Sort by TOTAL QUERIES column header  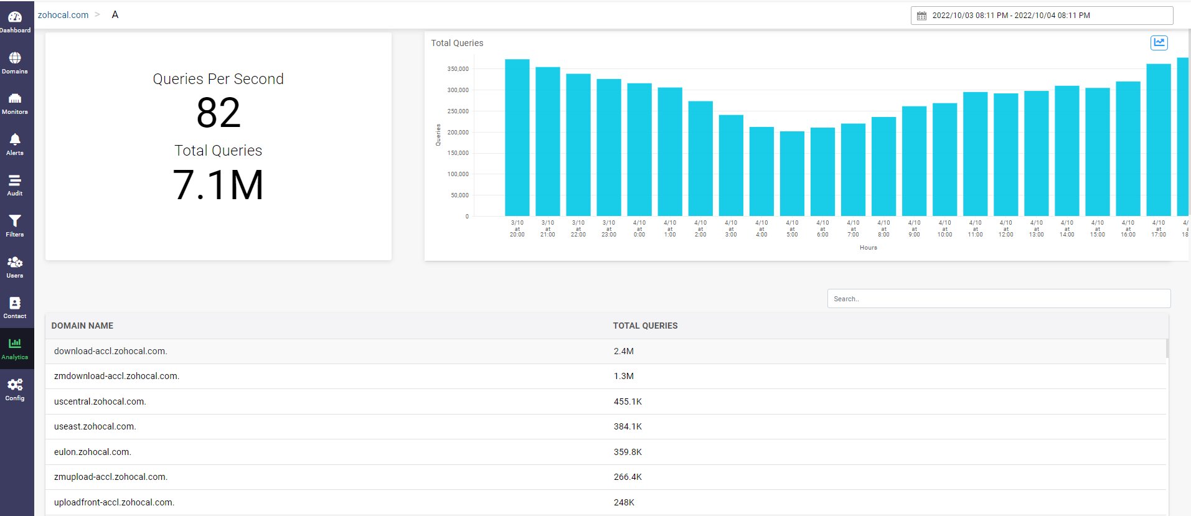coord(645,326)
